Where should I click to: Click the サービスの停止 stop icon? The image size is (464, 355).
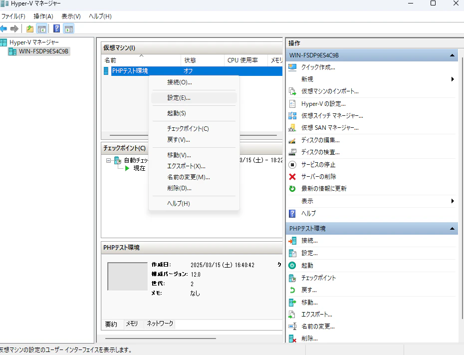pyautogui.click(x=292, y=165)
